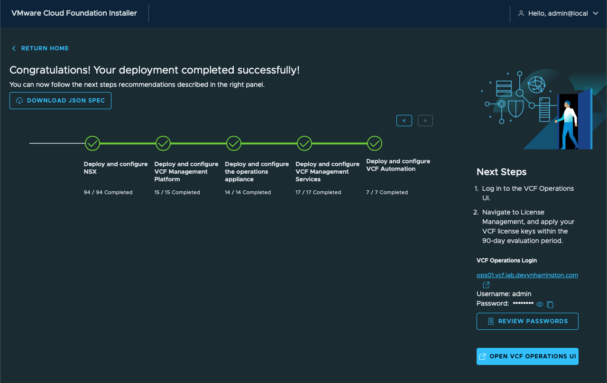Click '17 / 17 Completed' status text
The width and height of the screenshot is (607, 383).
click(318, 192)
